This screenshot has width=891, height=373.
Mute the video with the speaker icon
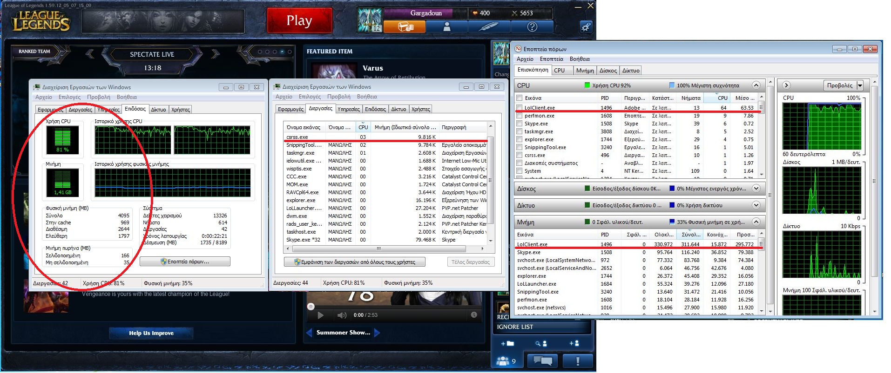point(342,315)
